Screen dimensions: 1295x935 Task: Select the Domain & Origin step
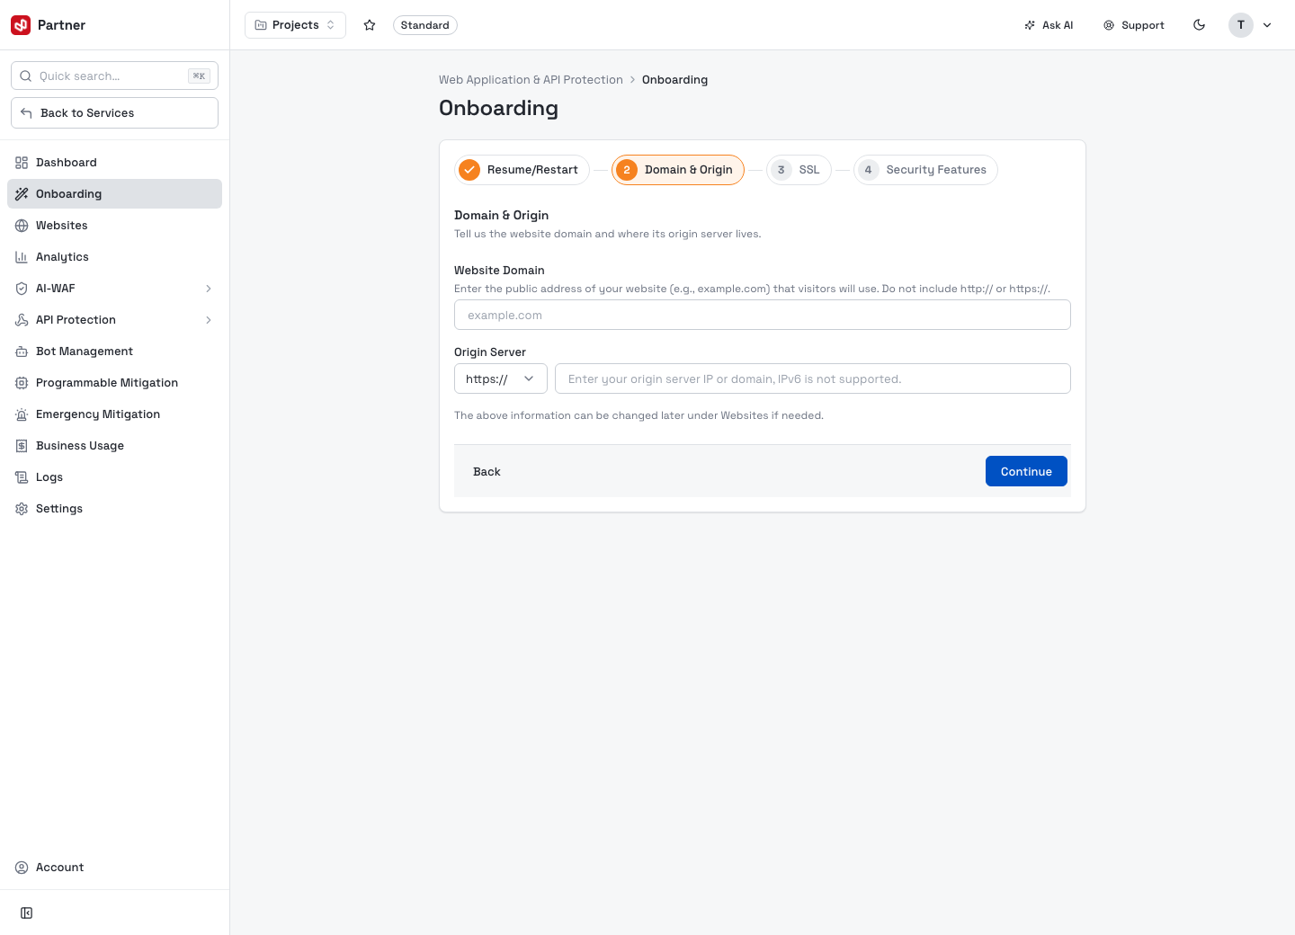click(x=678, y=170)
